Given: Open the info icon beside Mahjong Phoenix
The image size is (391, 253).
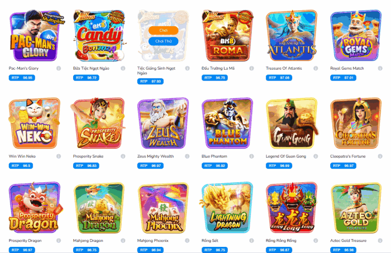Looking at the screenshot, I should coord(187,241).
